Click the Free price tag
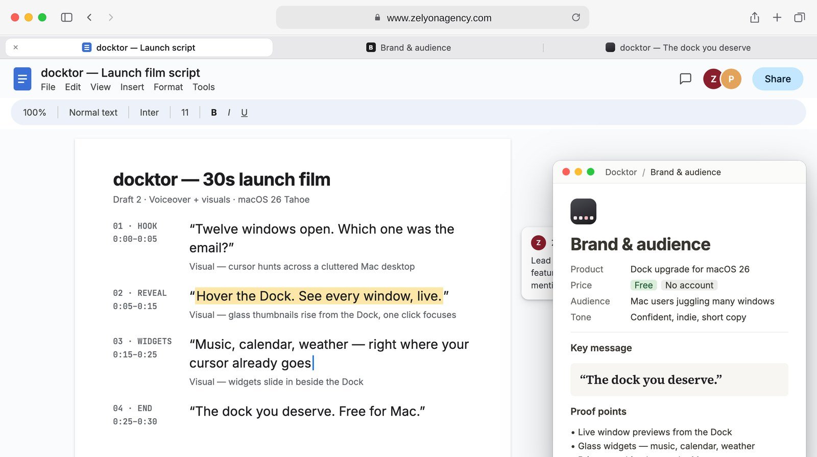The image size is (817, 457). pyautogui.click(x=643, y=285)
